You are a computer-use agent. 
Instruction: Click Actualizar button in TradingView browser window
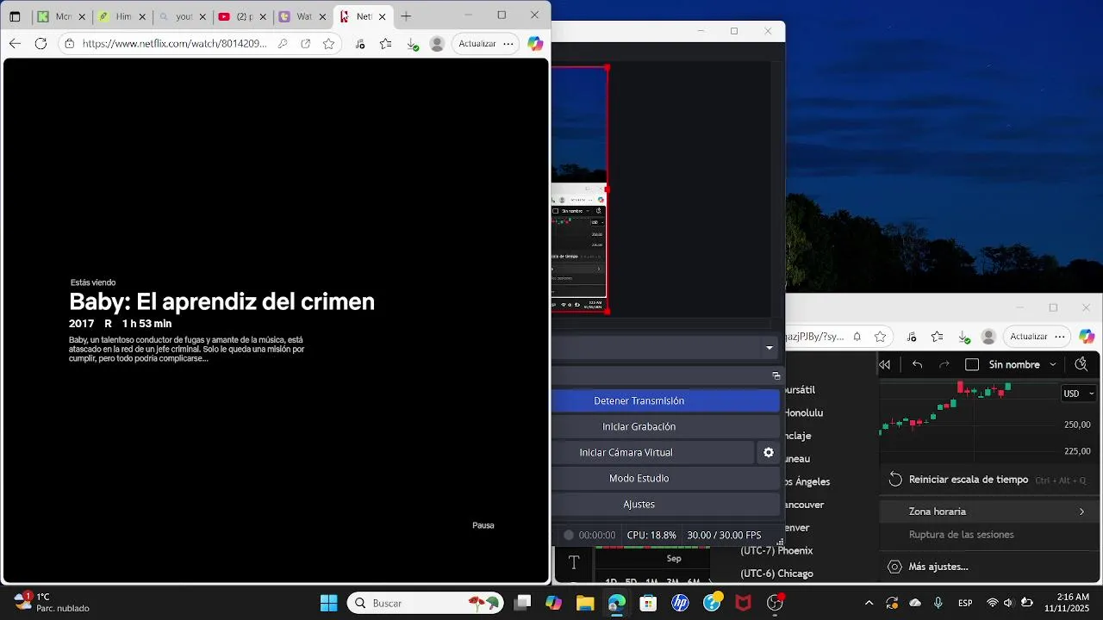coord(1028,337)
